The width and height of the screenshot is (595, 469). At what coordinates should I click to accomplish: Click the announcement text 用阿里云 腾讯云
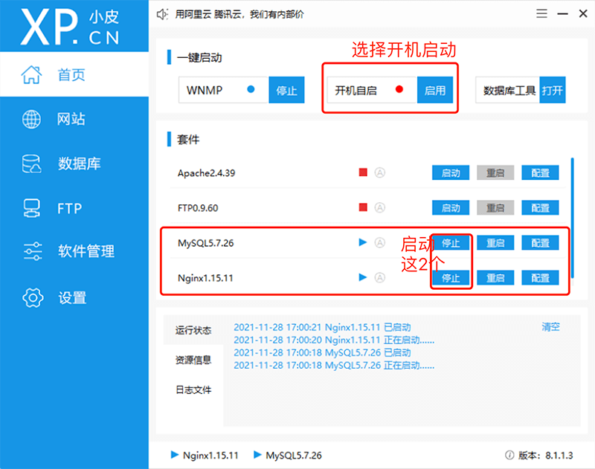239,14
